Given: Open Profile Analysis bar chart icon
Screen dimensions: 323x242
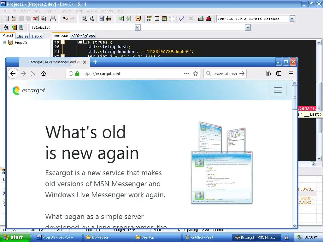Looking at the screenshot, I should coord(201,19).
